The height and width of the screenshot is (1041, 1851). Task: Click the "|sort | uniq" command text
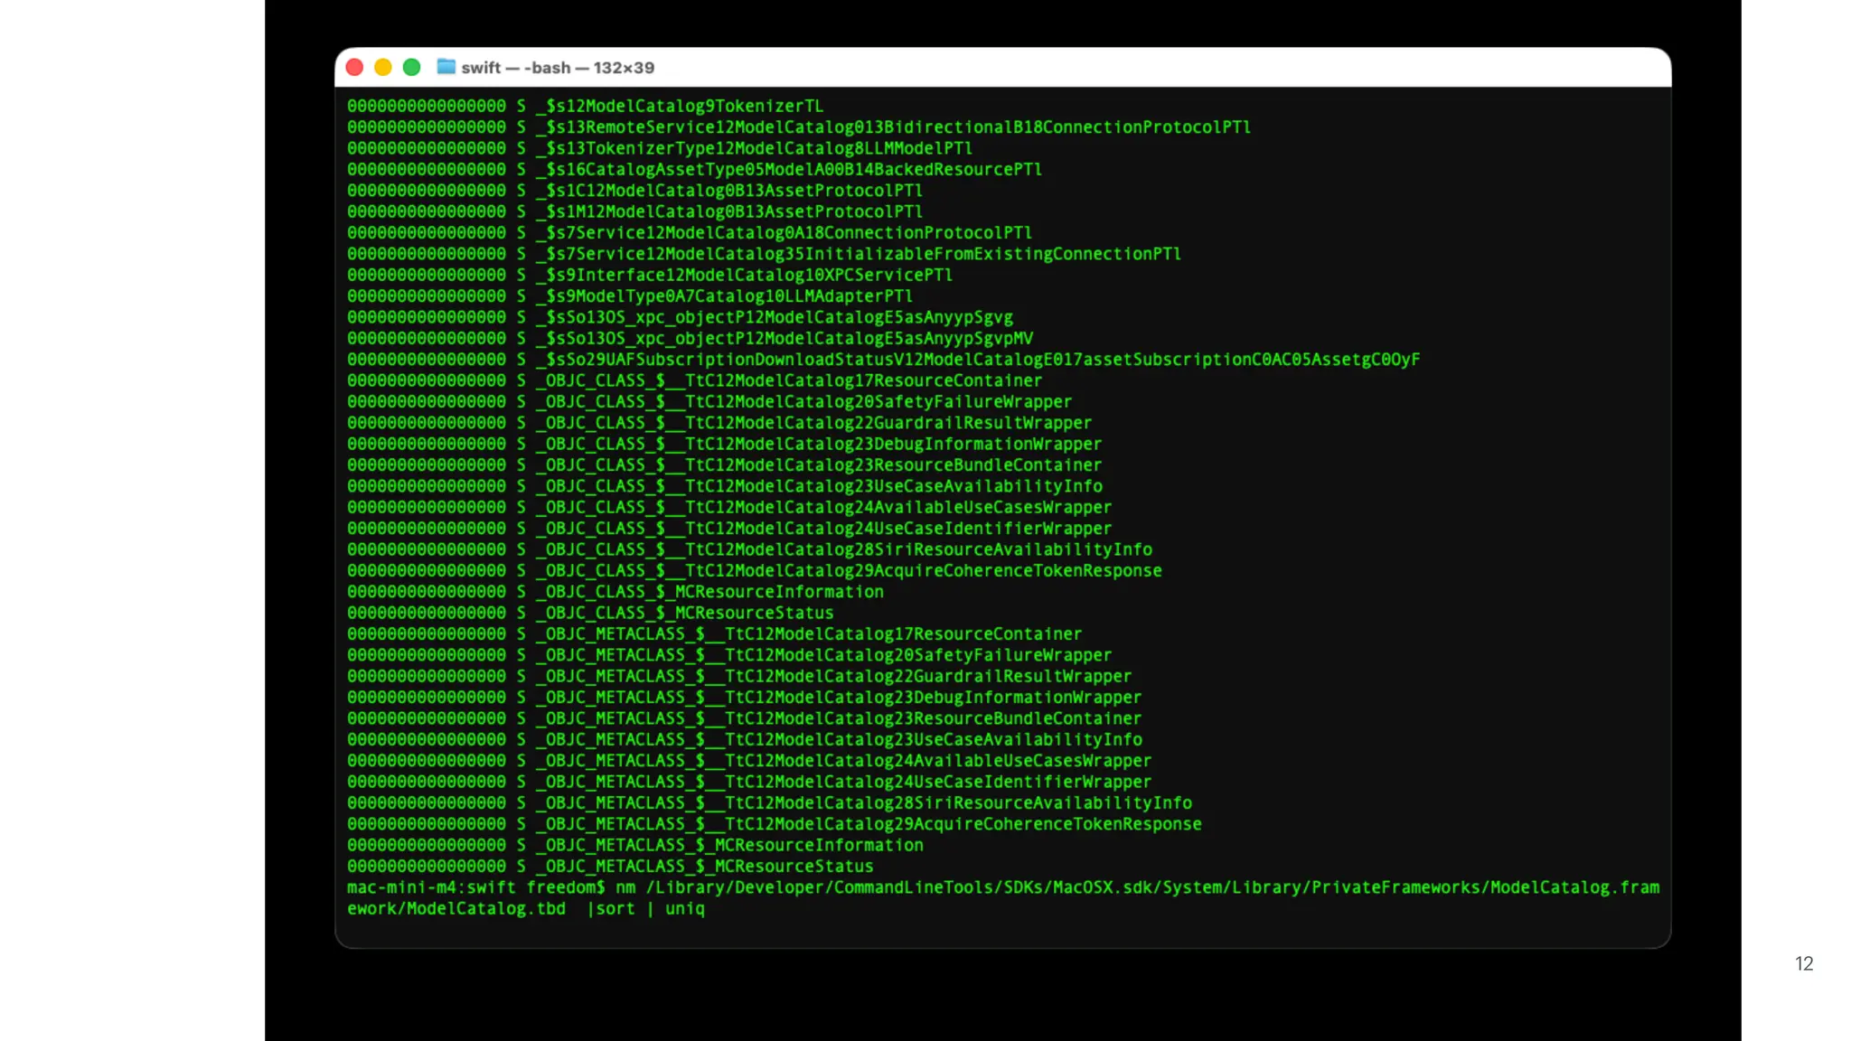pos(645,909)
